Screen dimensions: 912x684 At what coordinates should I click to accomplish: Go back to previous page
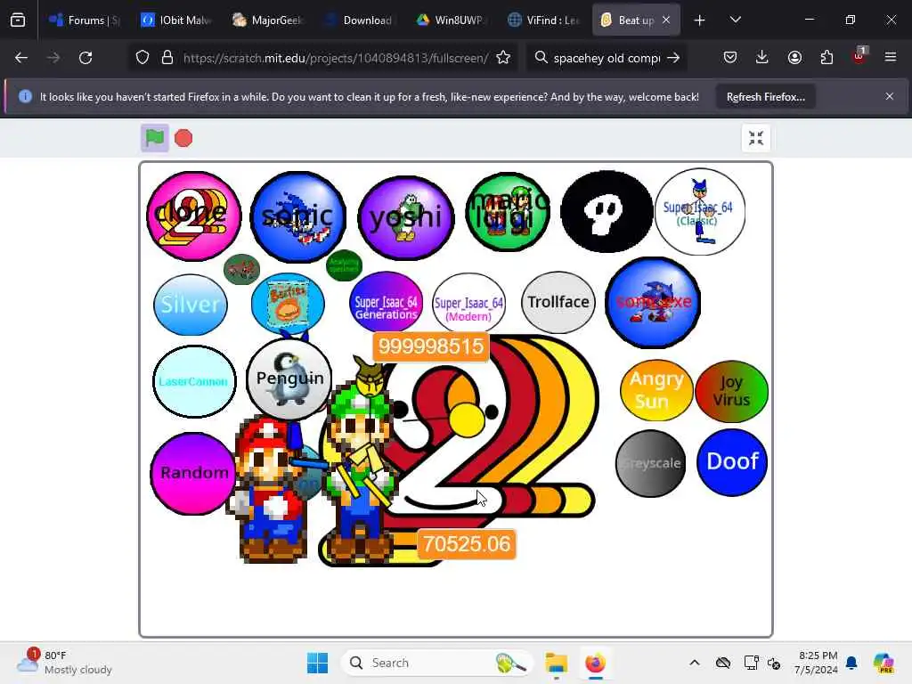click(21, 58)
